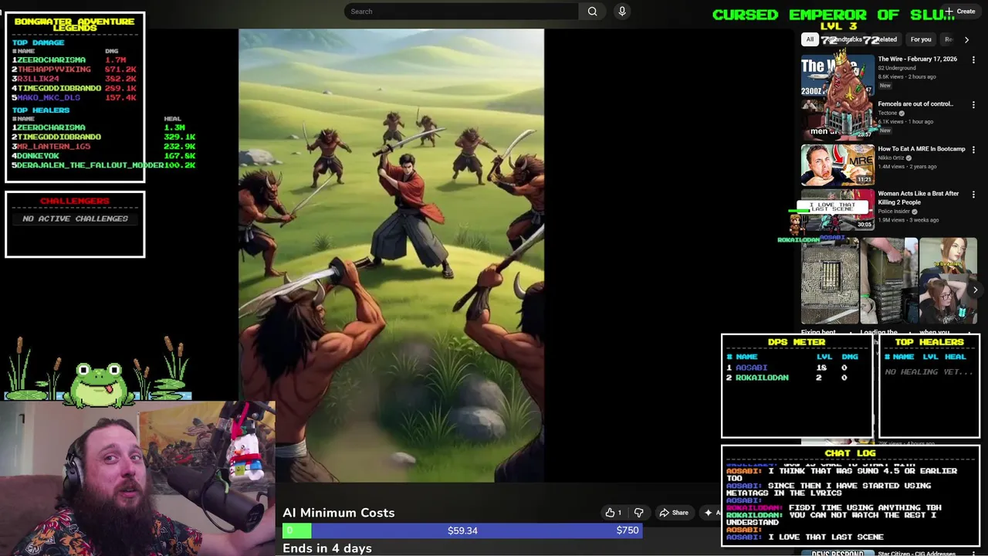Open 'The Wire - February 17, 2026' title
Screen dimensions: 988x556
917,59
